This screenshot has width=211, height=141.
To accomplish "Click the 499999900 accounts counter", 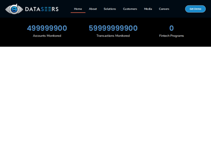I will 47,28.
